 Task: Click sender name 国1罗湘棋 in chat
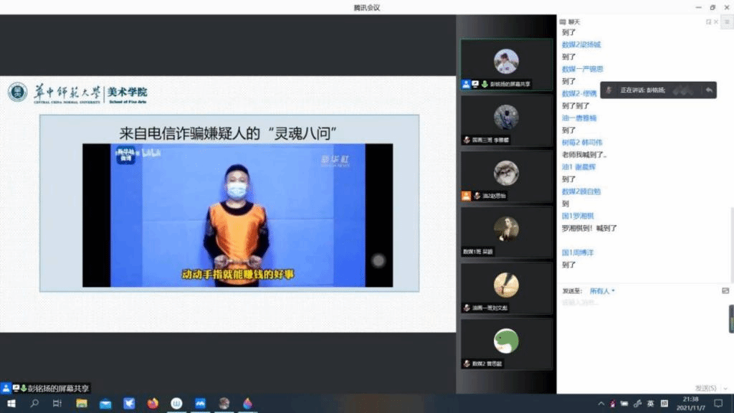click(578, 216)
